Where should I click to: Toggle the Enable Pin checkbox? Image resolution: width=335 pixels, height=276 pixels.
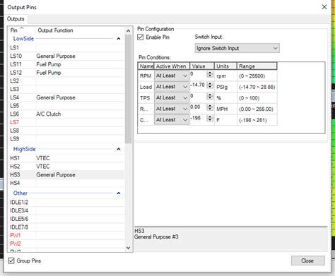[x=141, y=37]
